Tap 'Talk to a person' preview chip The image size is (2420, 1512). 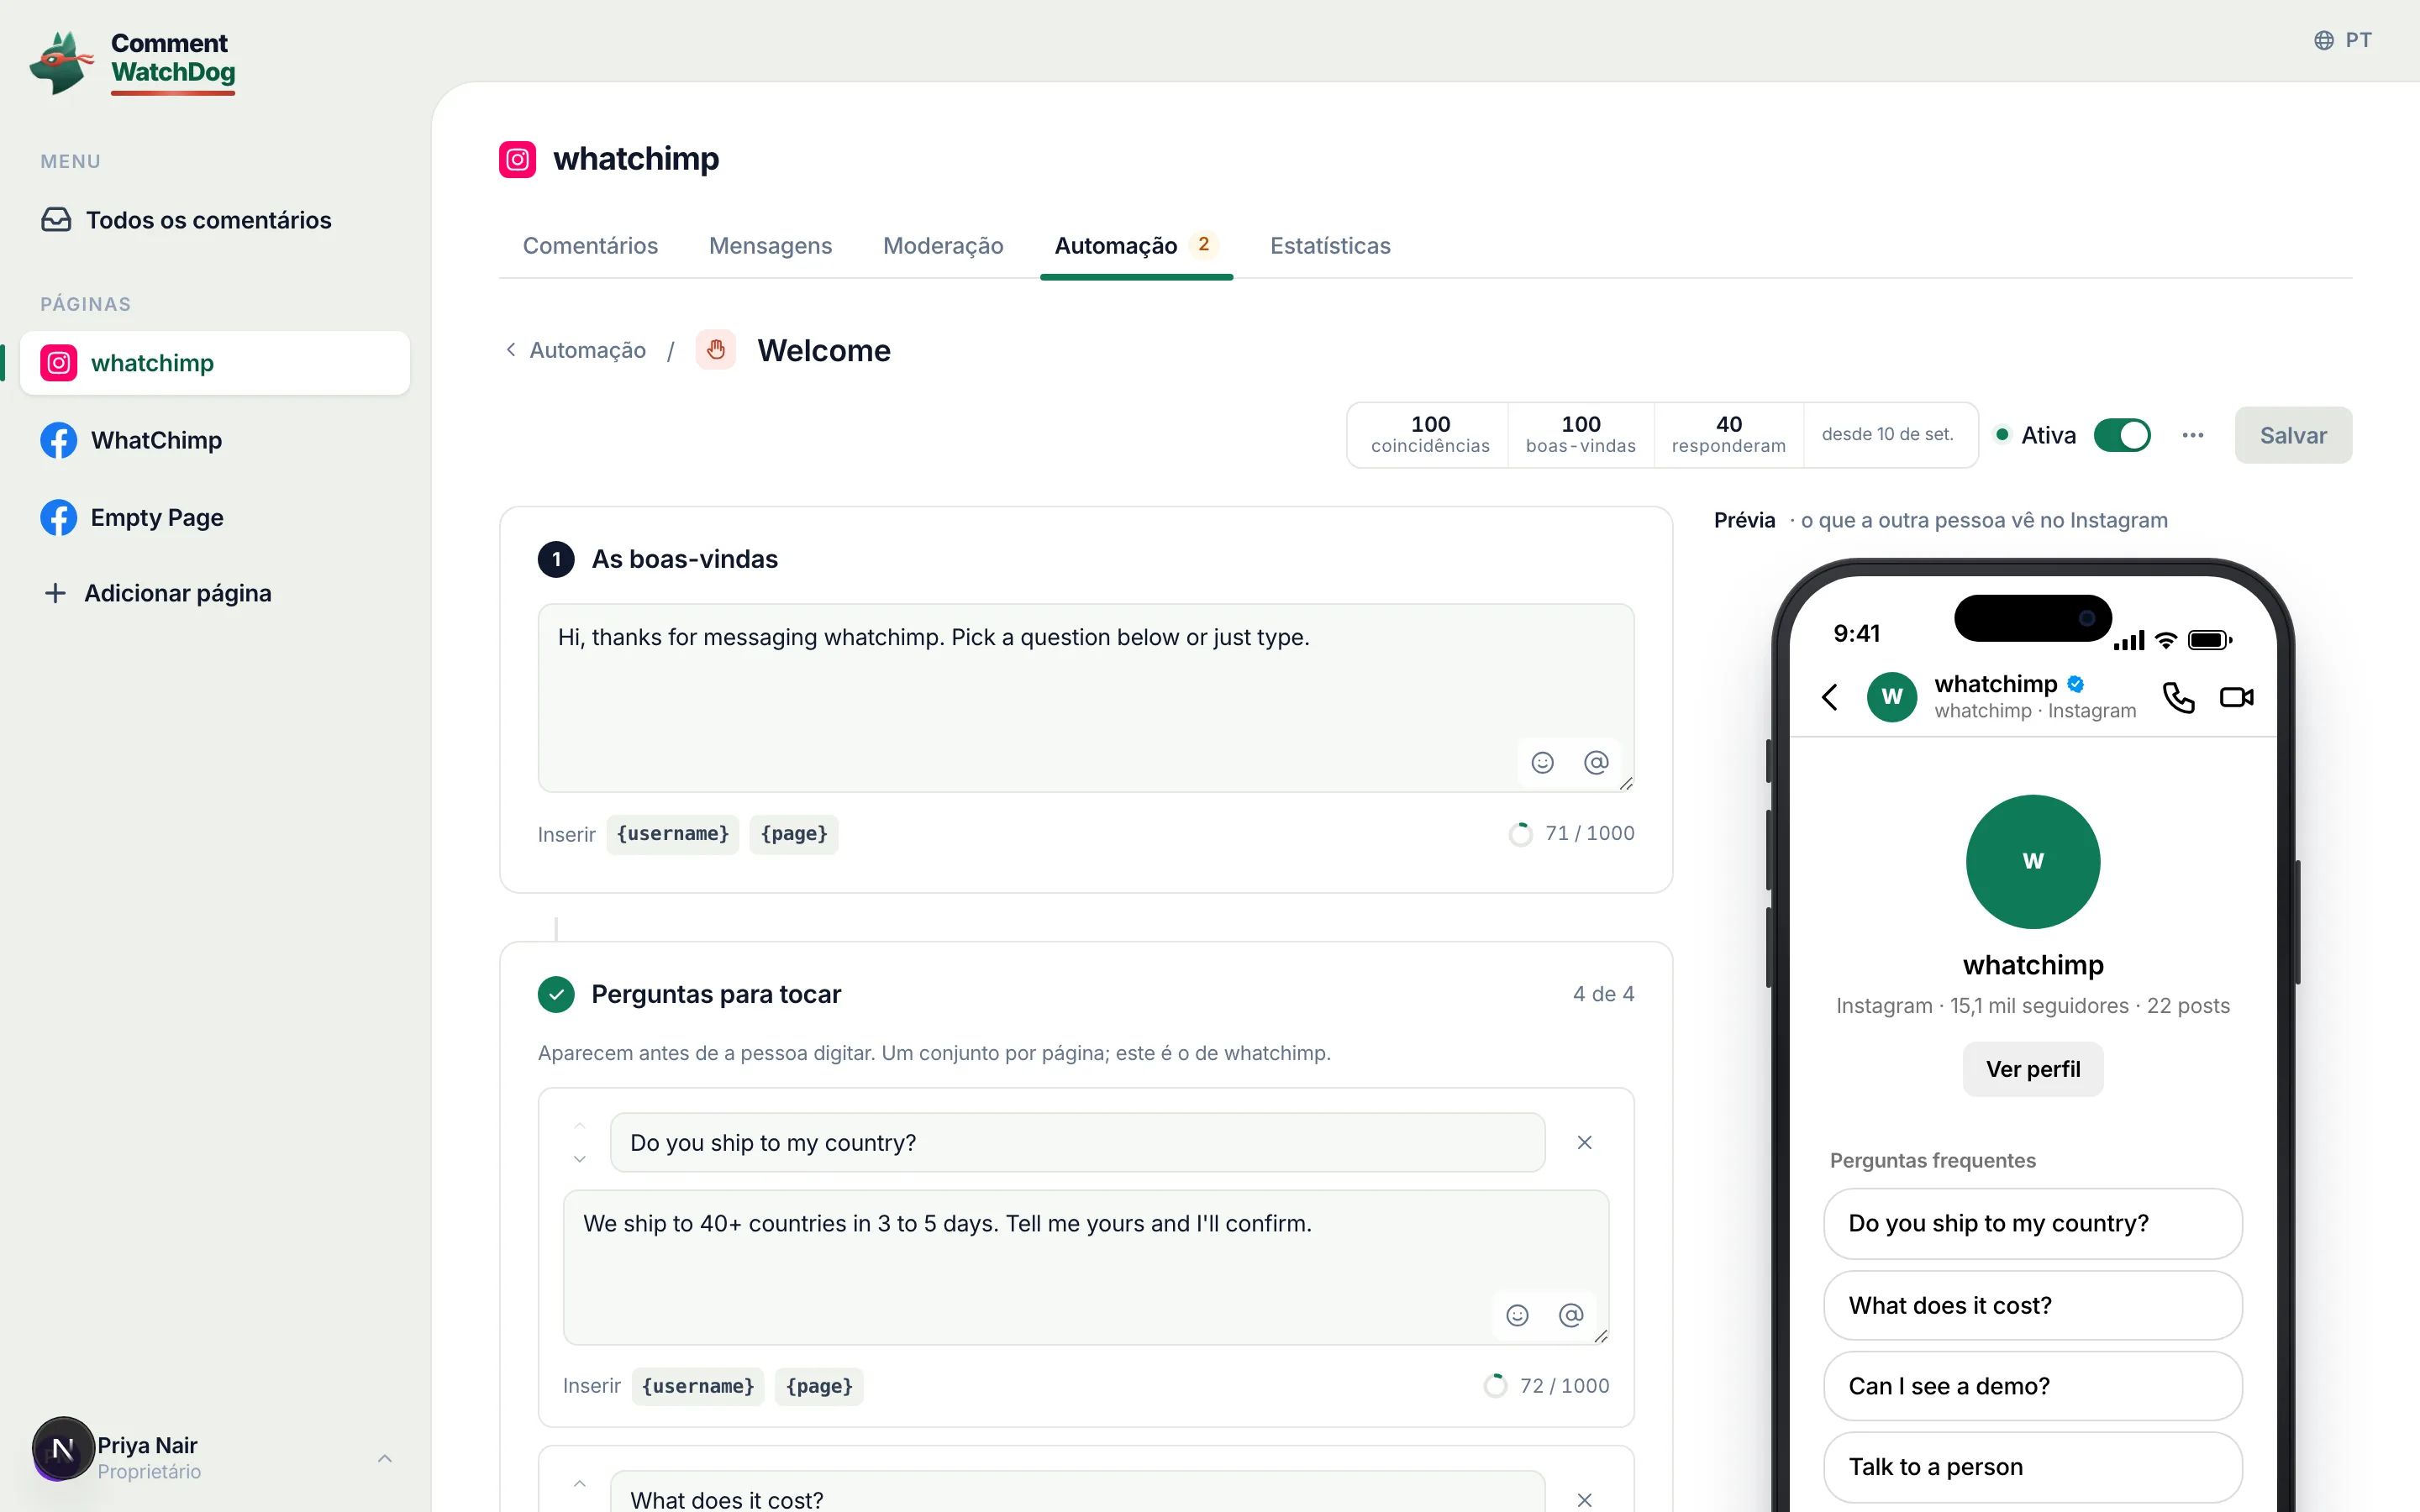click(x=2033, y=1467)
